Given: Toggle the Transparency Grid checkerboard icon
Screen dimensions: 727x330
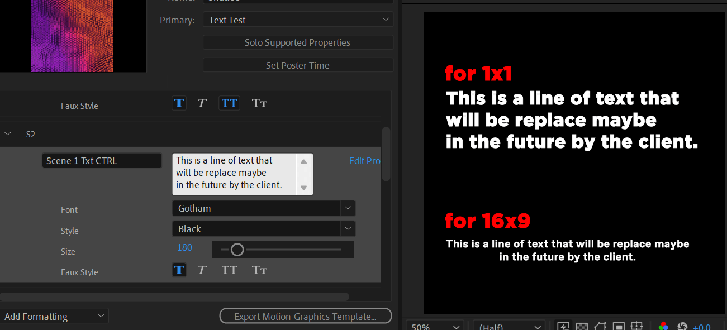Looking at the screenshot, I should tap(582, 326).
